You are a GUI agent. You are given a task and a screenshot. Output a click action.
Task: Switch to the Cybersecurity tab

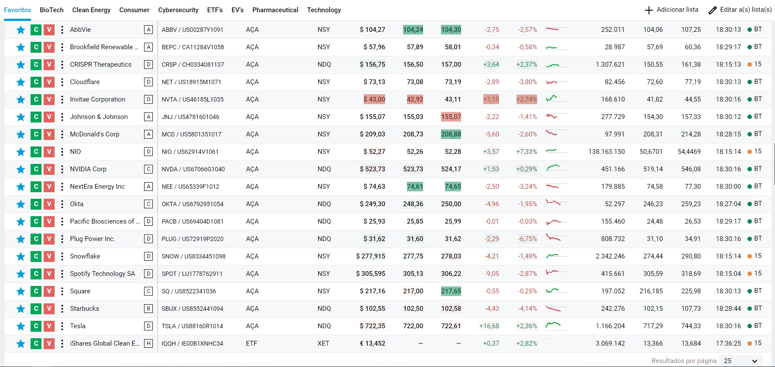[178, 10]
